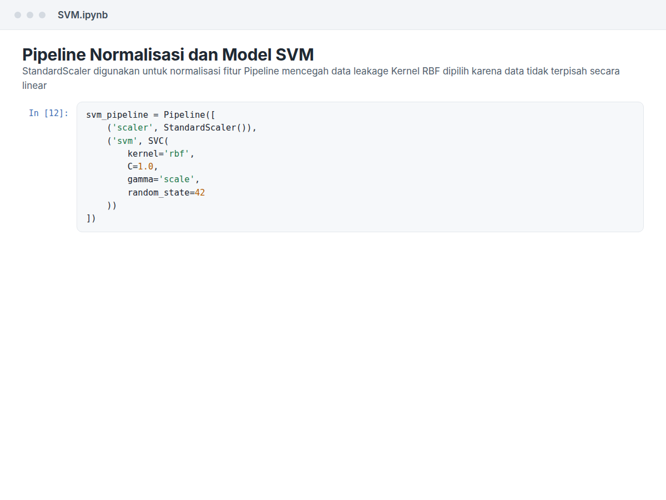666x500 pixels.
Task: Click the svm_pipeline = Pipeline([ code line
Action: click(x=150, y=115)
